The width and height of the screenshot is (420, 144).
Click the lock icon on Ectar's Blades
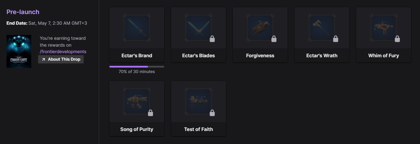pyautogui.click(x=212, y=39)
